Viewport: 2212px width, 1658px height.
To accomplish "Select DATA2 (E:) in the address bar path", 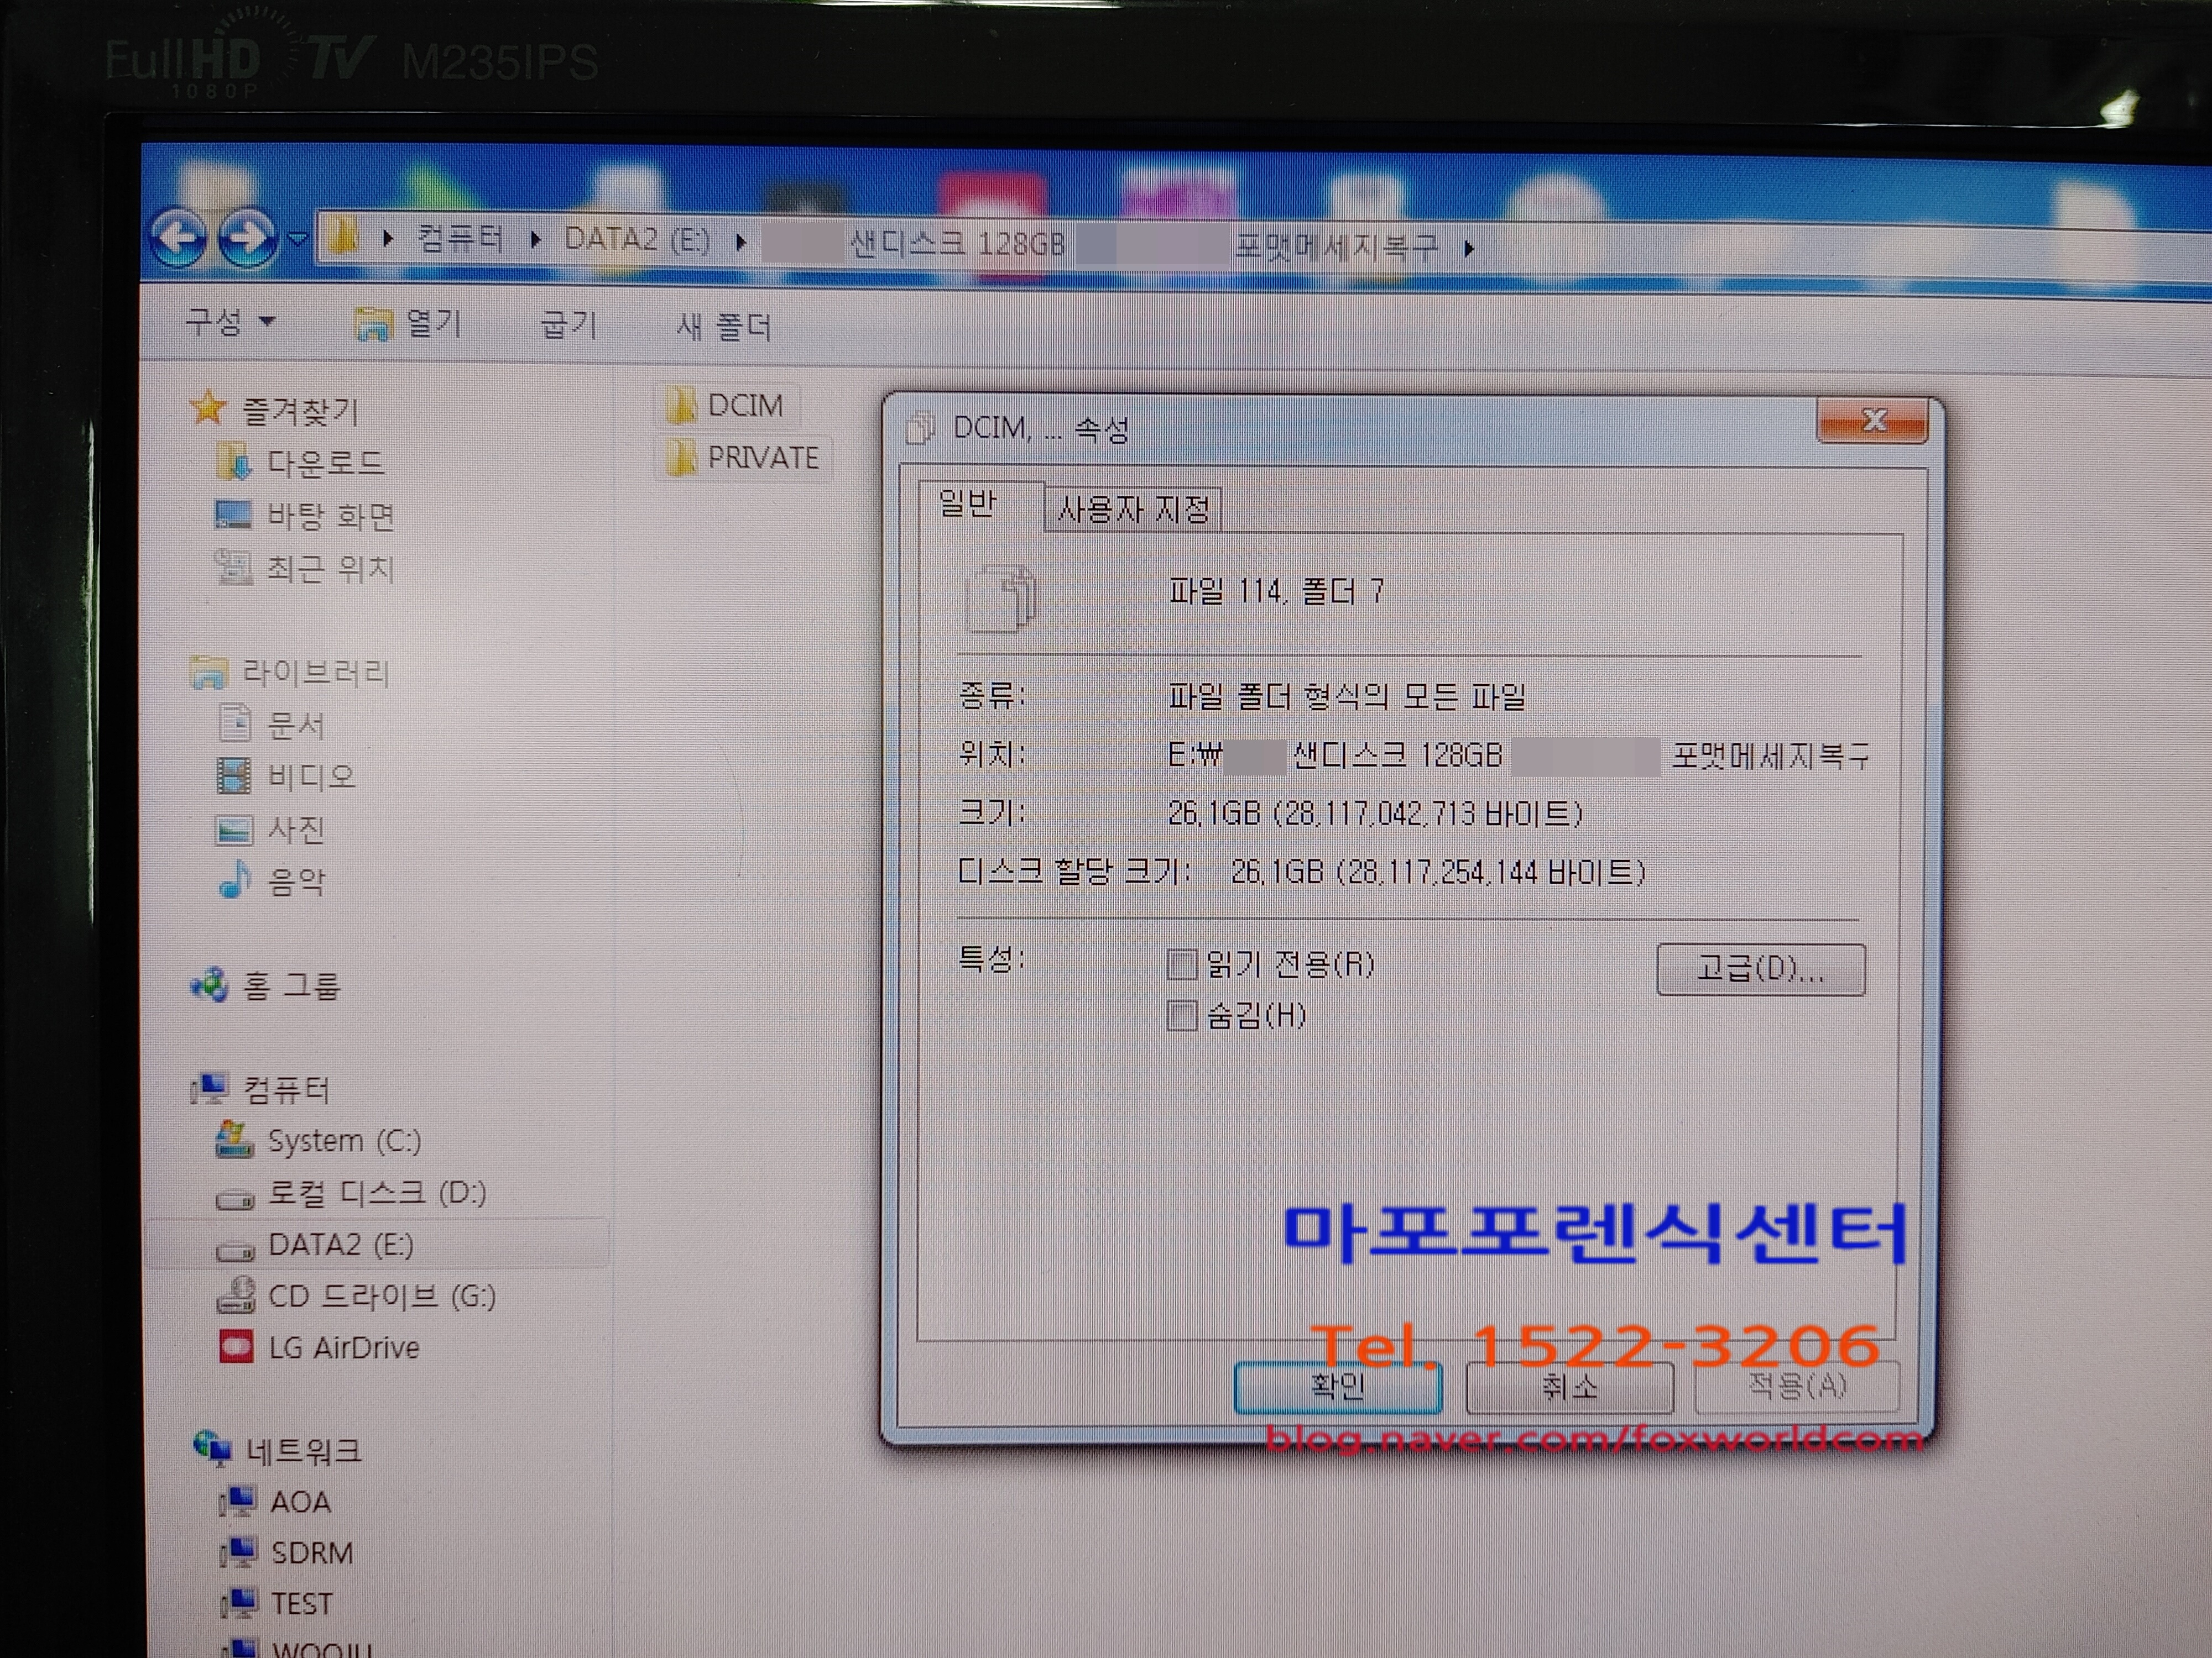I will pos(637,240).
